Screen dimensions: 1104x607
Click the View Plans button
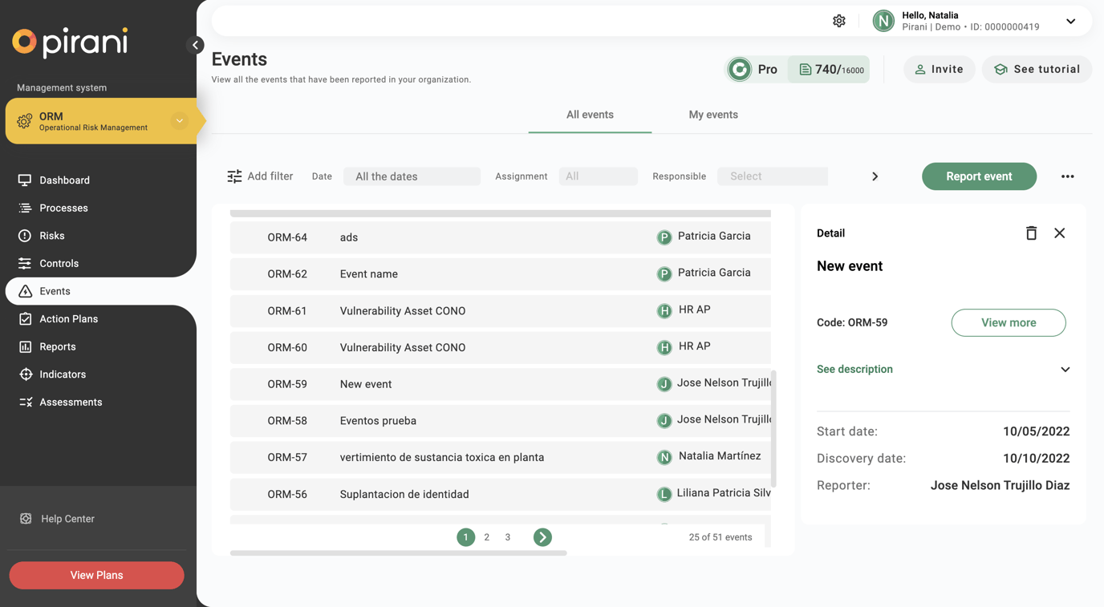click(96, 575)
